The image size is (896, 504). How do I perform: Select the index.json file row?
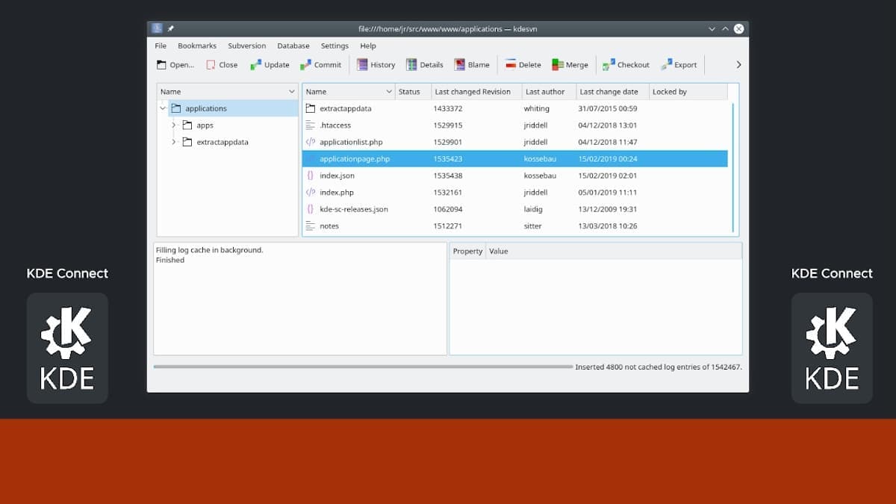[x=337, y=175]
